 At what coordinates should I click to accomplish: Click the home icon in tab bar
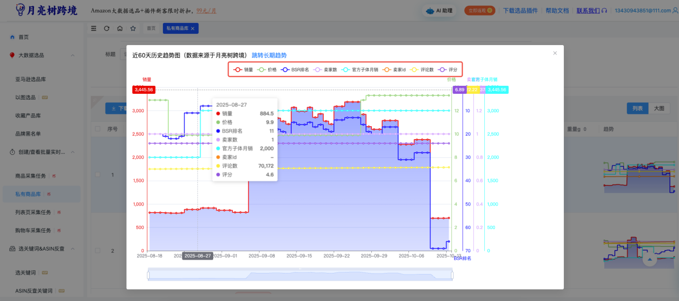120,29
